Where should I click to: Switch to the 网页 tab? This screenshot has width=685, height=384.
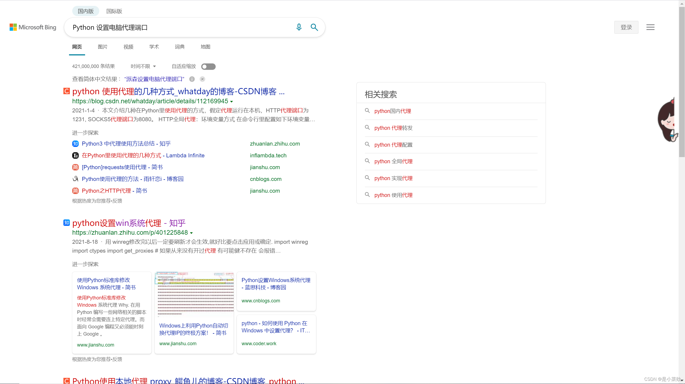point(77,47)
